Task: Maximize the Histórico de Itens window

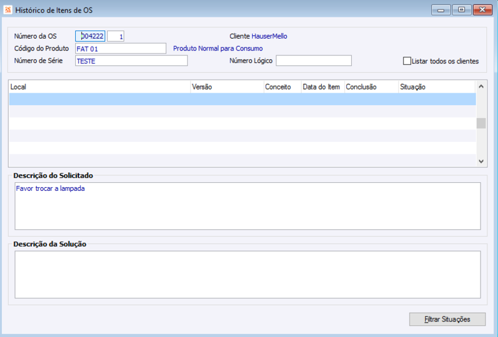Action: tap(461, 10)
